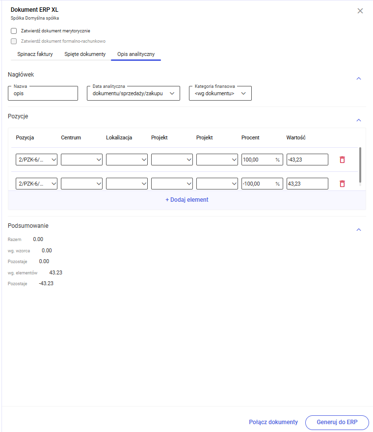The height and width of the screenshot is (432, 373).
Task: Open second row Lokalizacja dropdown
Action: (x=127, y=184)
